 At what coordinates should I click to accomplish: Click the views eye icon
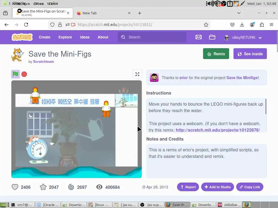tap(99, 187)
